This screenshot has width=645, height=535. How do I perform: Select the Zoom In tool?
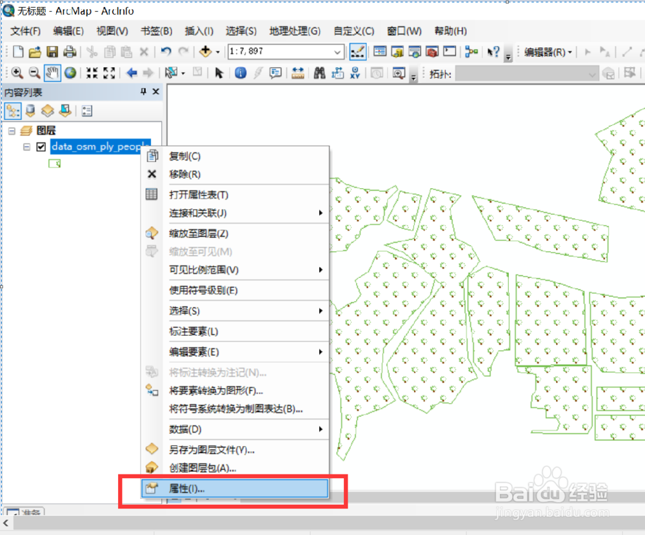(17, 73)
